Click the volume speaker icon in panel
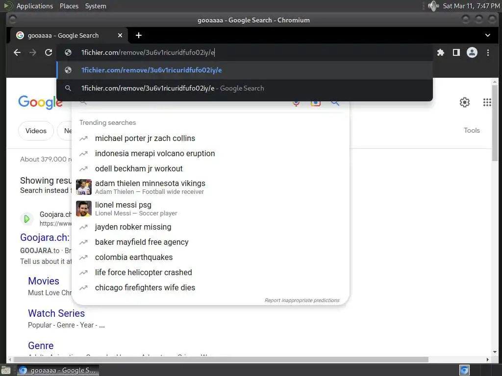The image size is (502, 376). (433, 6)
